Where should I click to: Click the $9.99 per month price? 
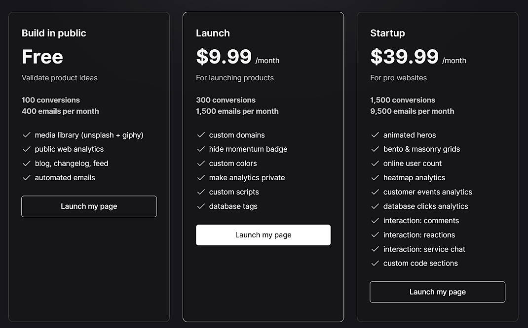point(224,56)
